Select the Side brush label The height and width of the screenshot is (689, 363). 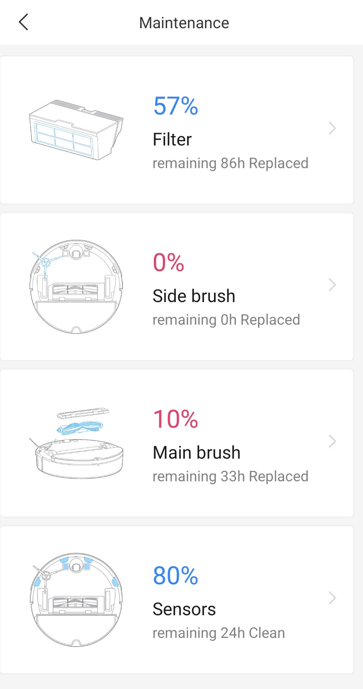pos(194,296)
